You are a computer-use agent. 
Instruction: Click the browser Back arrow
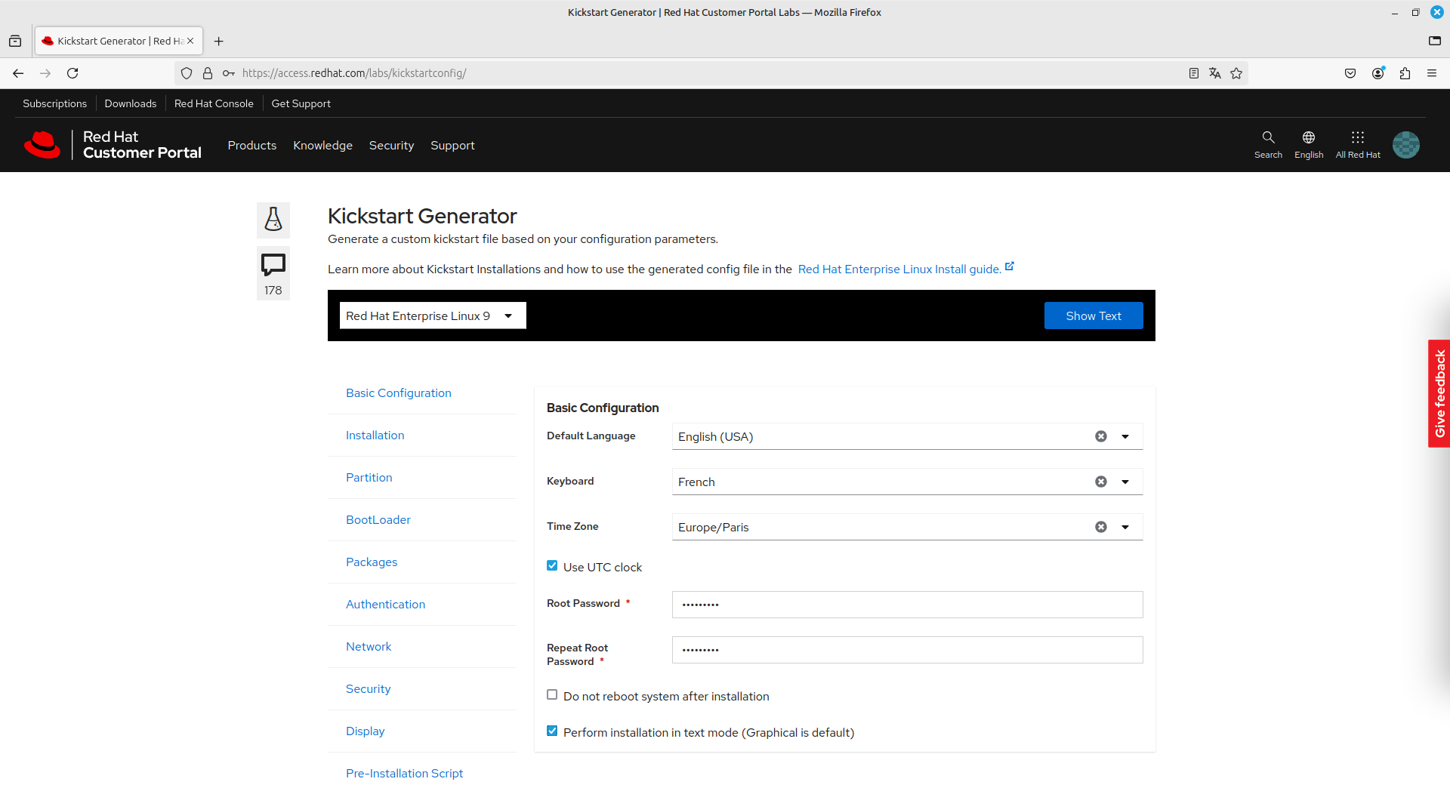[x=18, y=73]
